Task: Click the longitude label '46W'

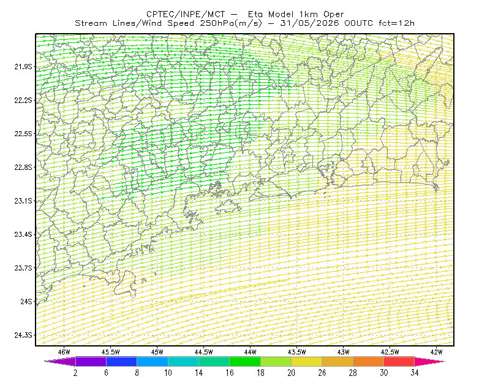Action: pos(64,352)
